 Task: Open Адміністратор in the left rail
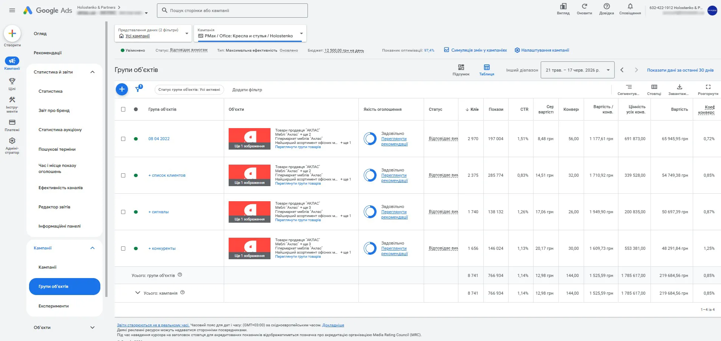tap(12, 145)
